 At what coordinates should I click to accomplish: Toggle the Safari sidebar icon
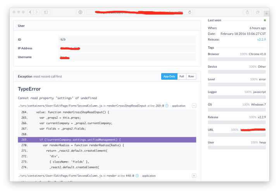point(46,12)
